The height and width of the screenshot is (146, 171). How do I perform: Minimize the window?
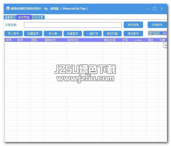click(x=147, y=9)
